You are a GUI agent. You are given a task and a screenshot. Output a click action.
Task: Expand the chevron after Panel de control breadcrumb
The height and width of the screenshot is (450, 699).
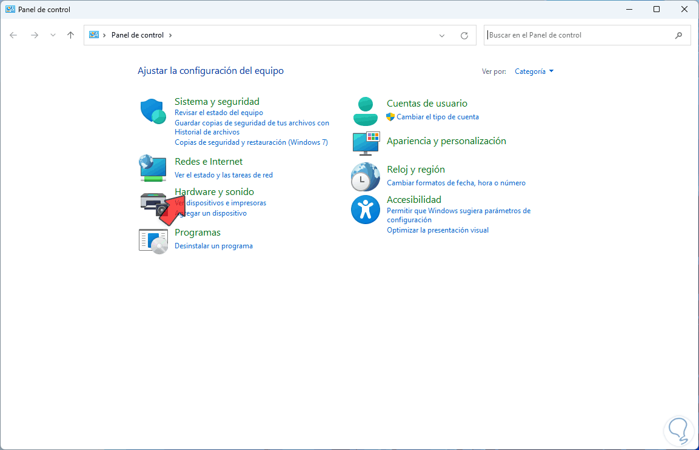tap(170, 35)
